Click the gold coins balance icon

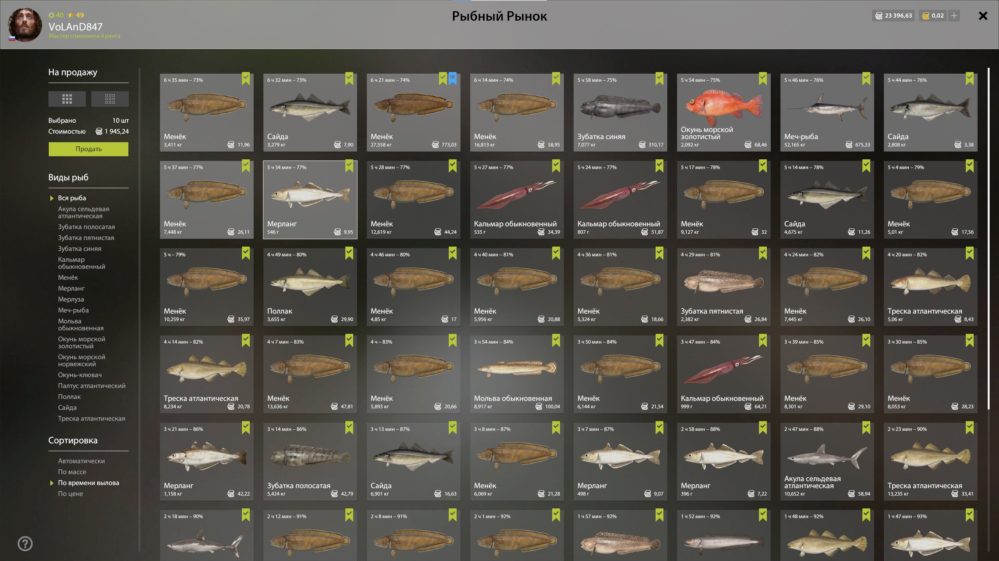click(x=926, y=16)
